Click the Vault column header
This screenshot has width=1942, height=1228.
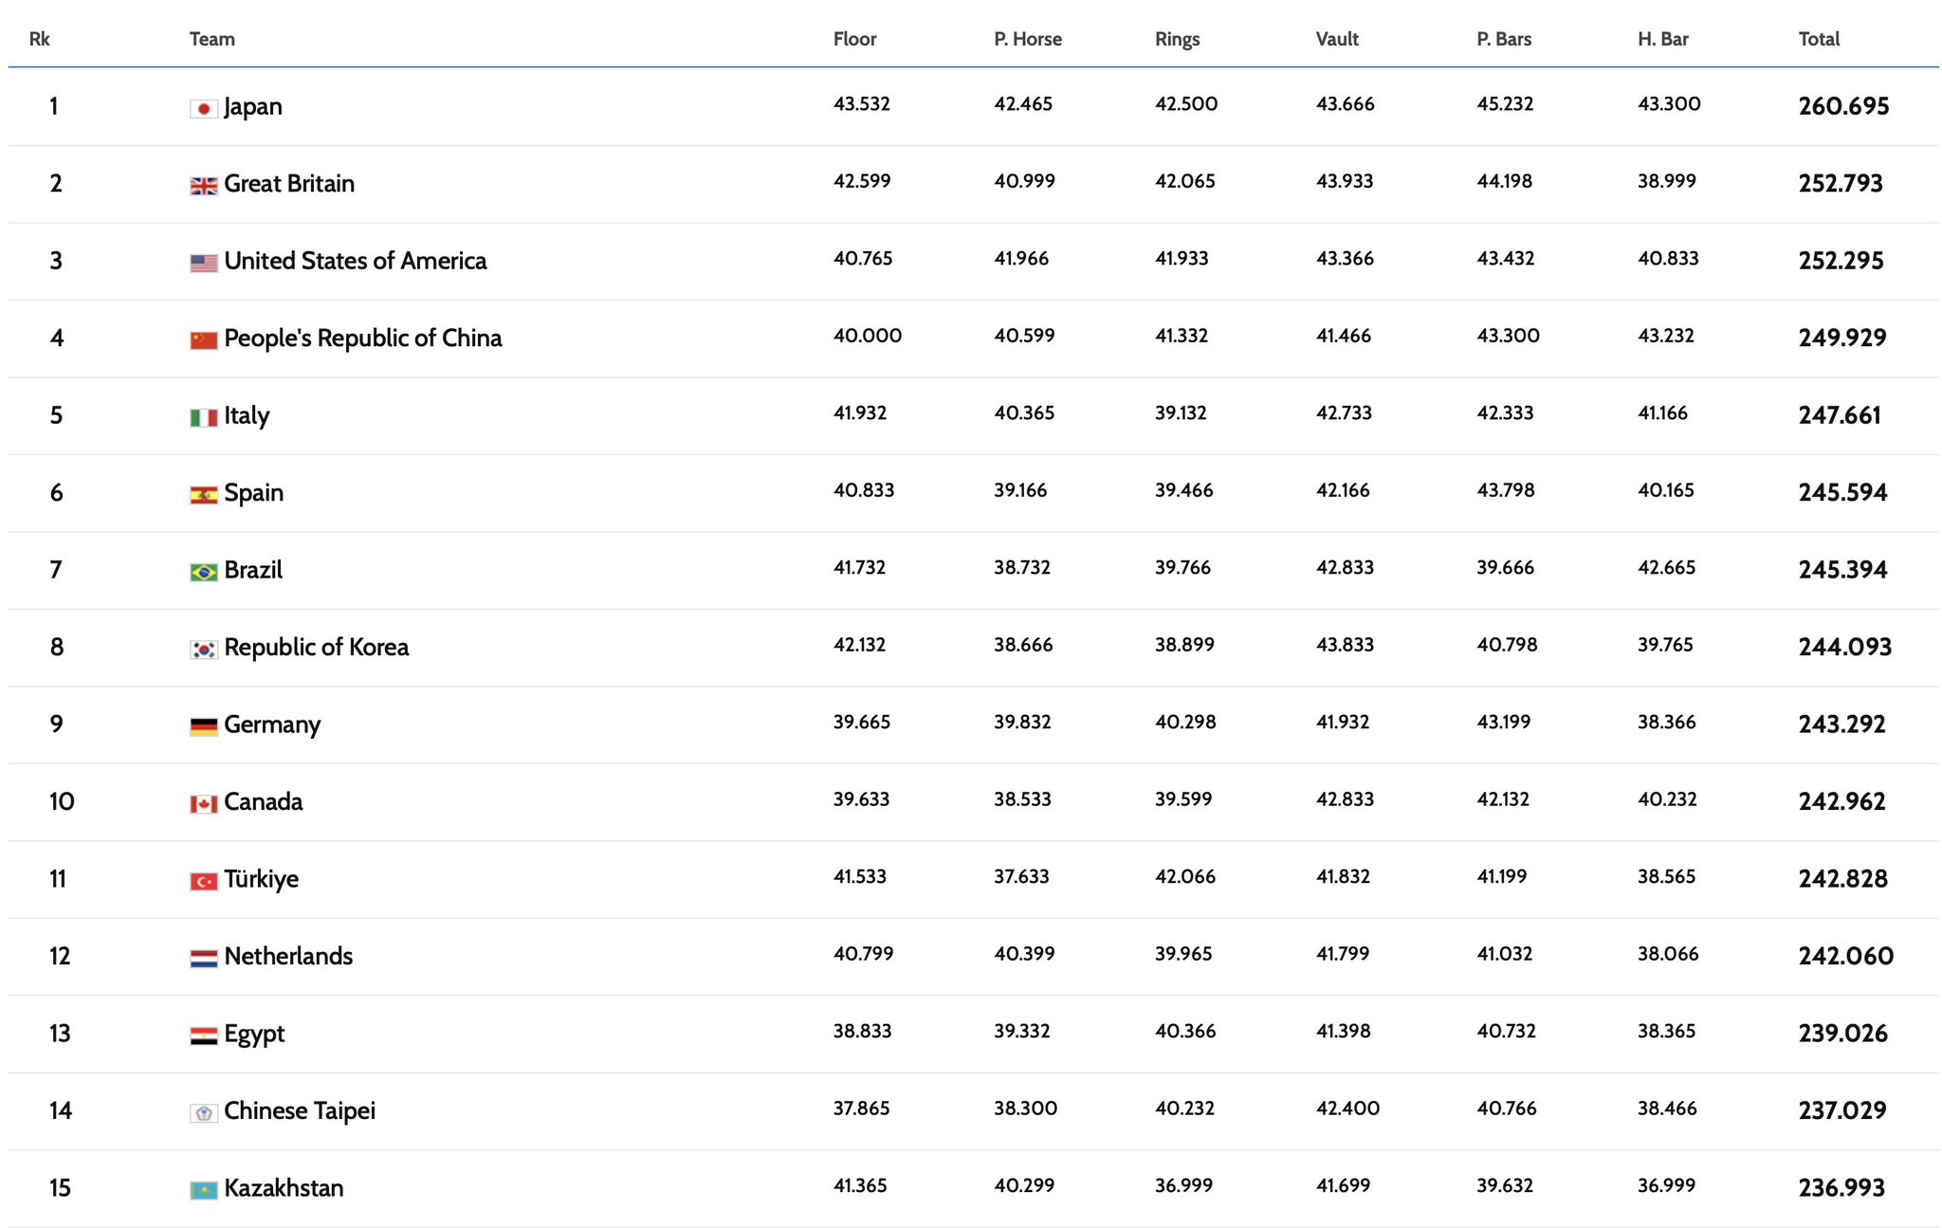[x=1336, y=39]
